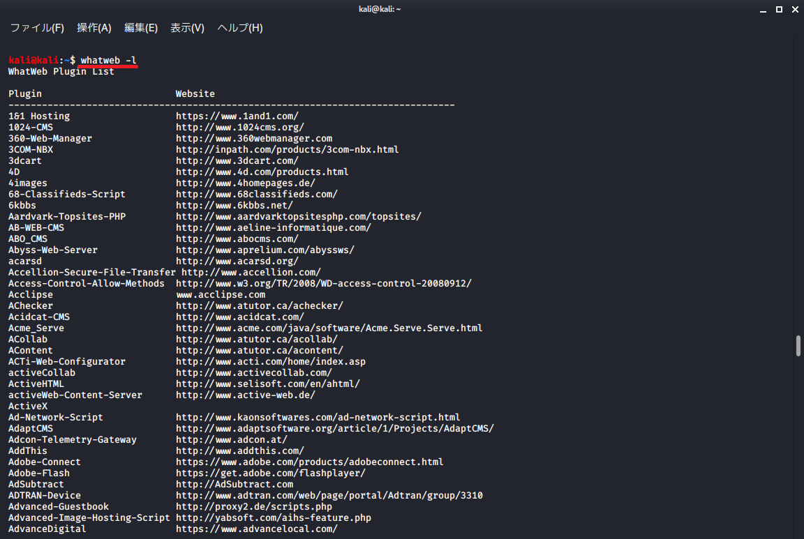Open the 表示(V) menu
This screenshot has width=804, height=539.
coord(187,28)
